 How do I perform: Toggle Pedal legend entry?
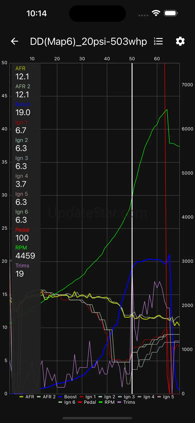87,402
